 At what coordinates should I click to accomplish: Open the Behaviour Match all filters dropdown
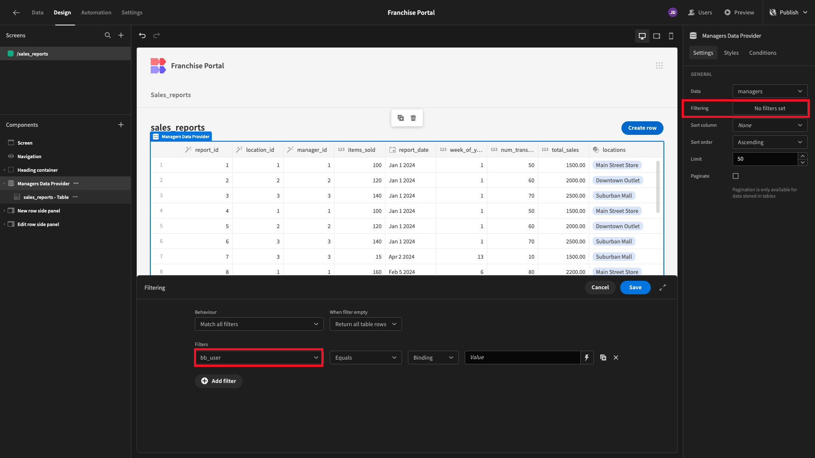pyautogui.click(x=259, y=324)
